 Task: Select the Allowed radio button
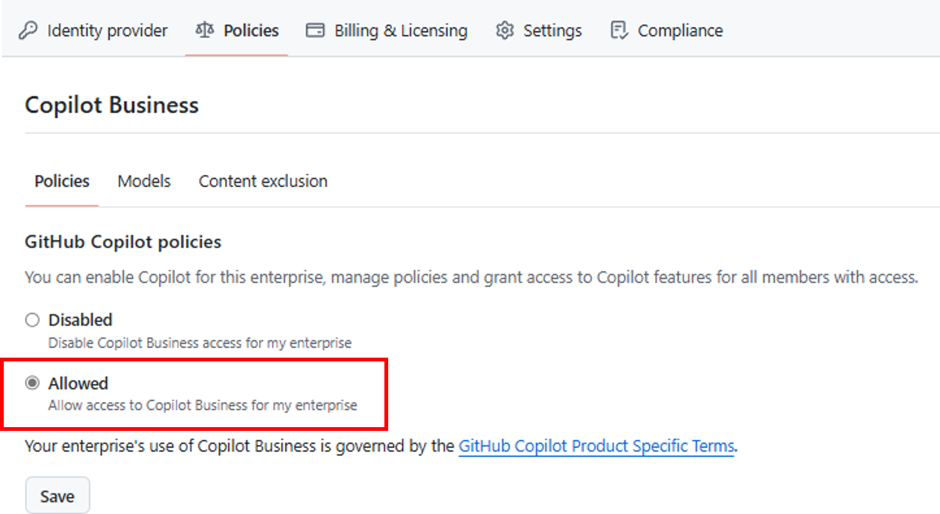(x=33, y=383)
